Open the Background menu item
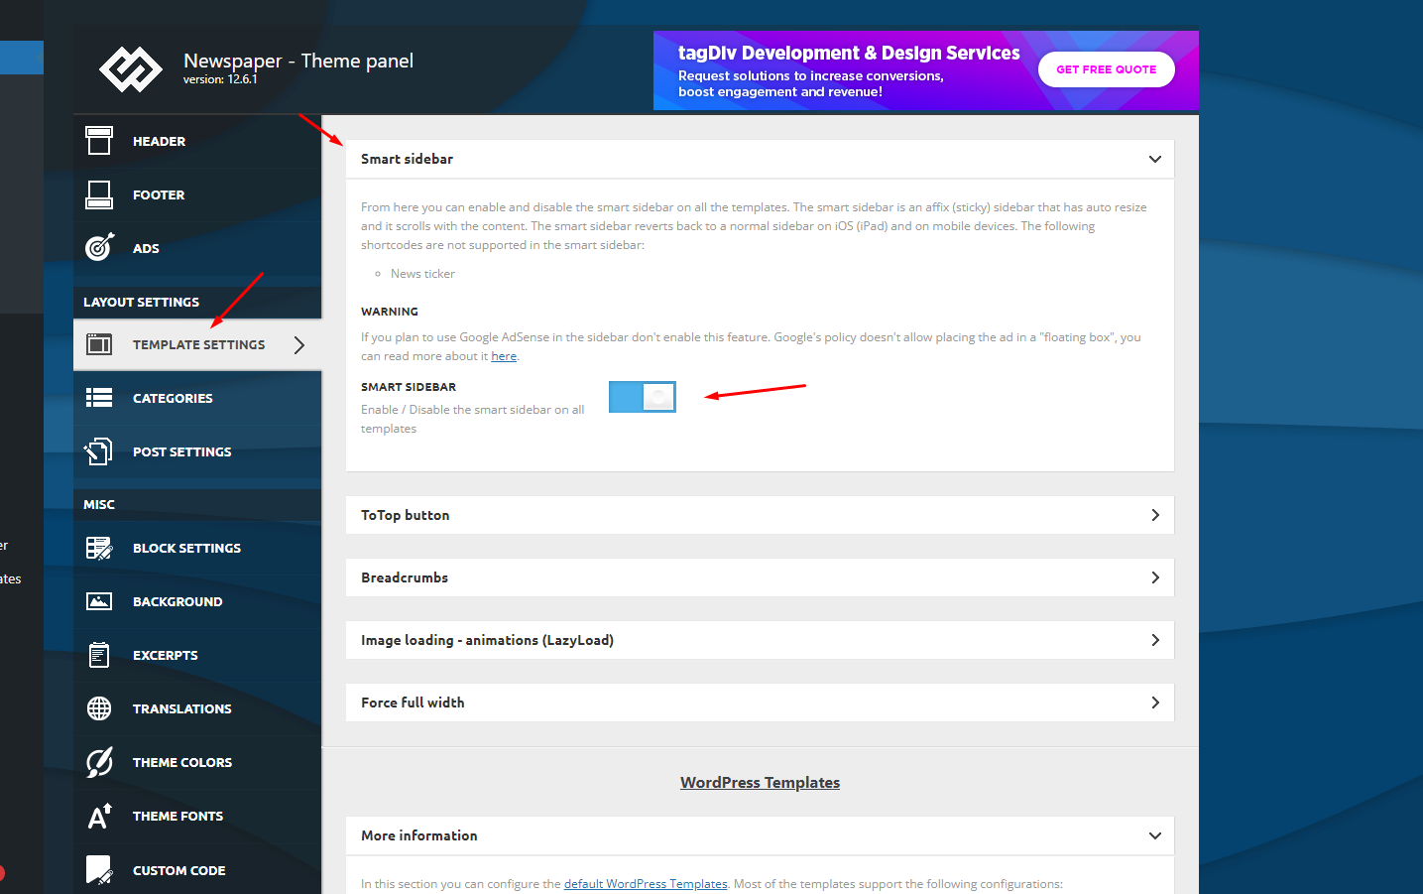Screen dimensions: 1423x894 [197, 601]
